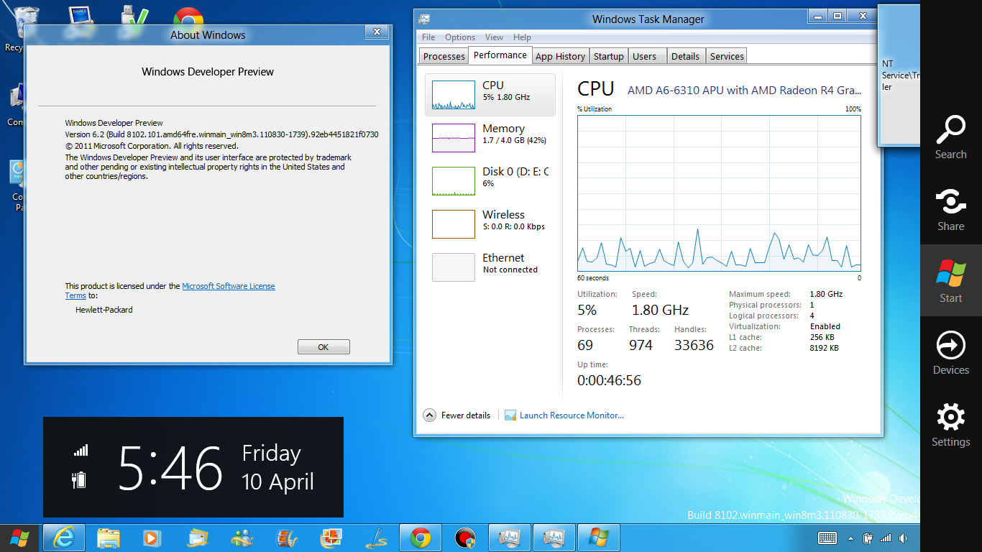Select the Memory entry in the performance list
982x552 pixels.
pyautogui.click(x=490, y=137)
